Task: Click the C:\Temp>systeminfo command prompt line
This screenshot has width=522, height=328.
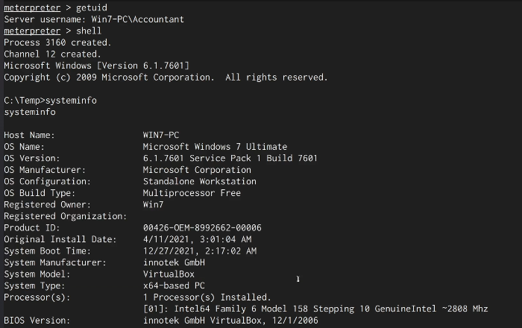Action: click(51, 100)
